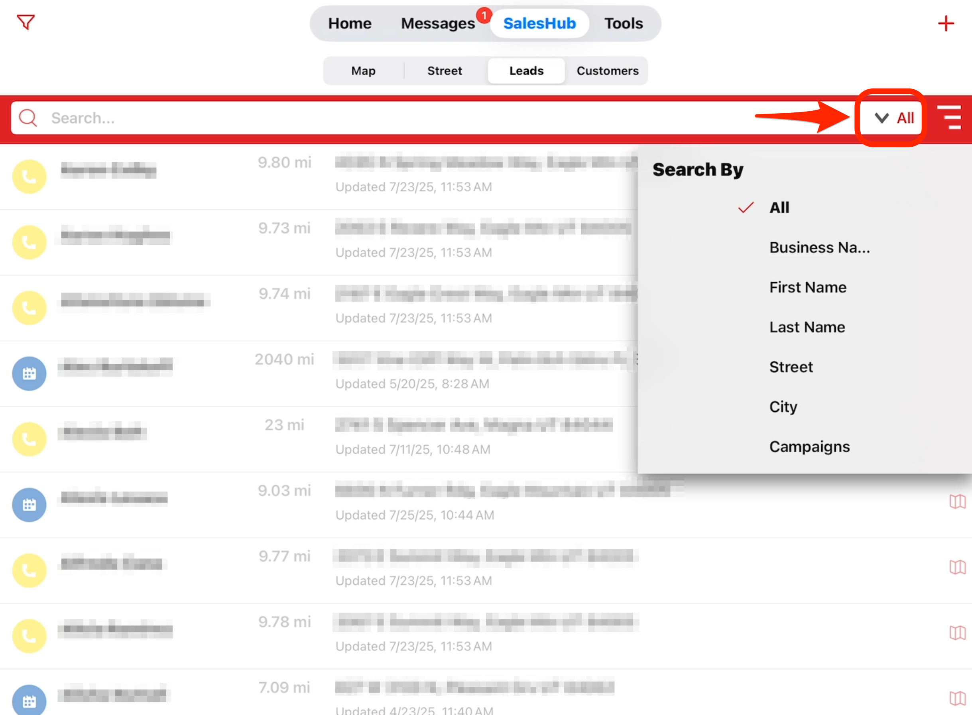Switch to the Messages tab
This screenshot has height=715, width=972.
[x=438, y=24]
